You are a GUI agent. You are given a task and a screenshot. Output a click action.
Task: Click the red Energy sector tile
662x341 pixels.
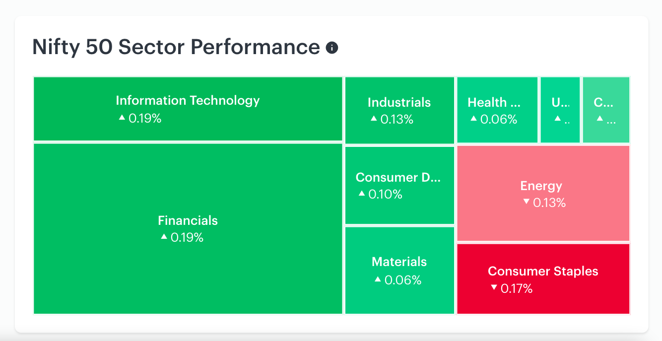tap(543, 194)
